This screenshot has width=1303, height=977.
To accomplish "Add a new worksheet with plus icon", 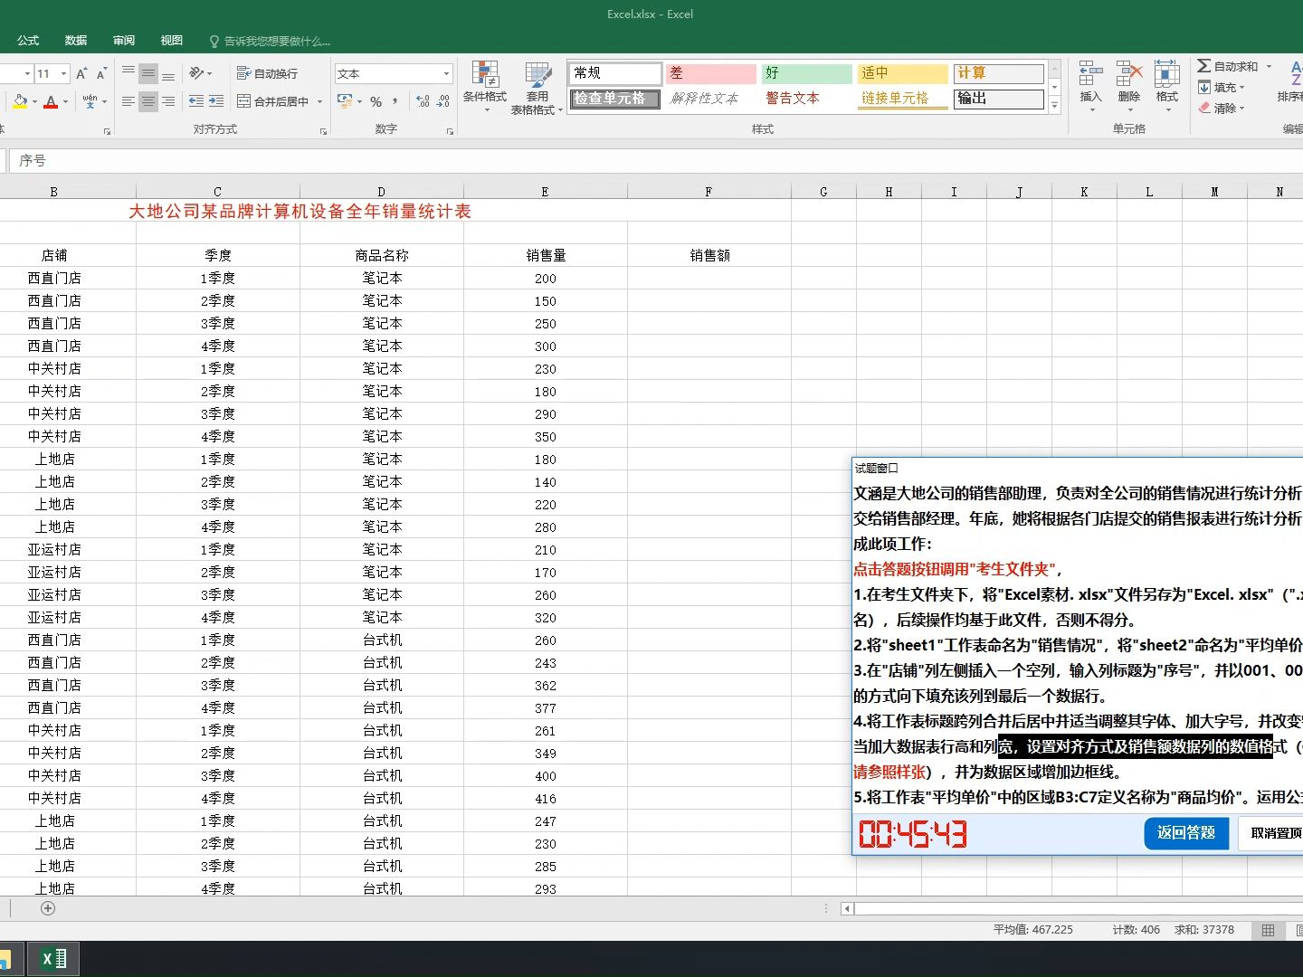I will click(x=48, y=908).
